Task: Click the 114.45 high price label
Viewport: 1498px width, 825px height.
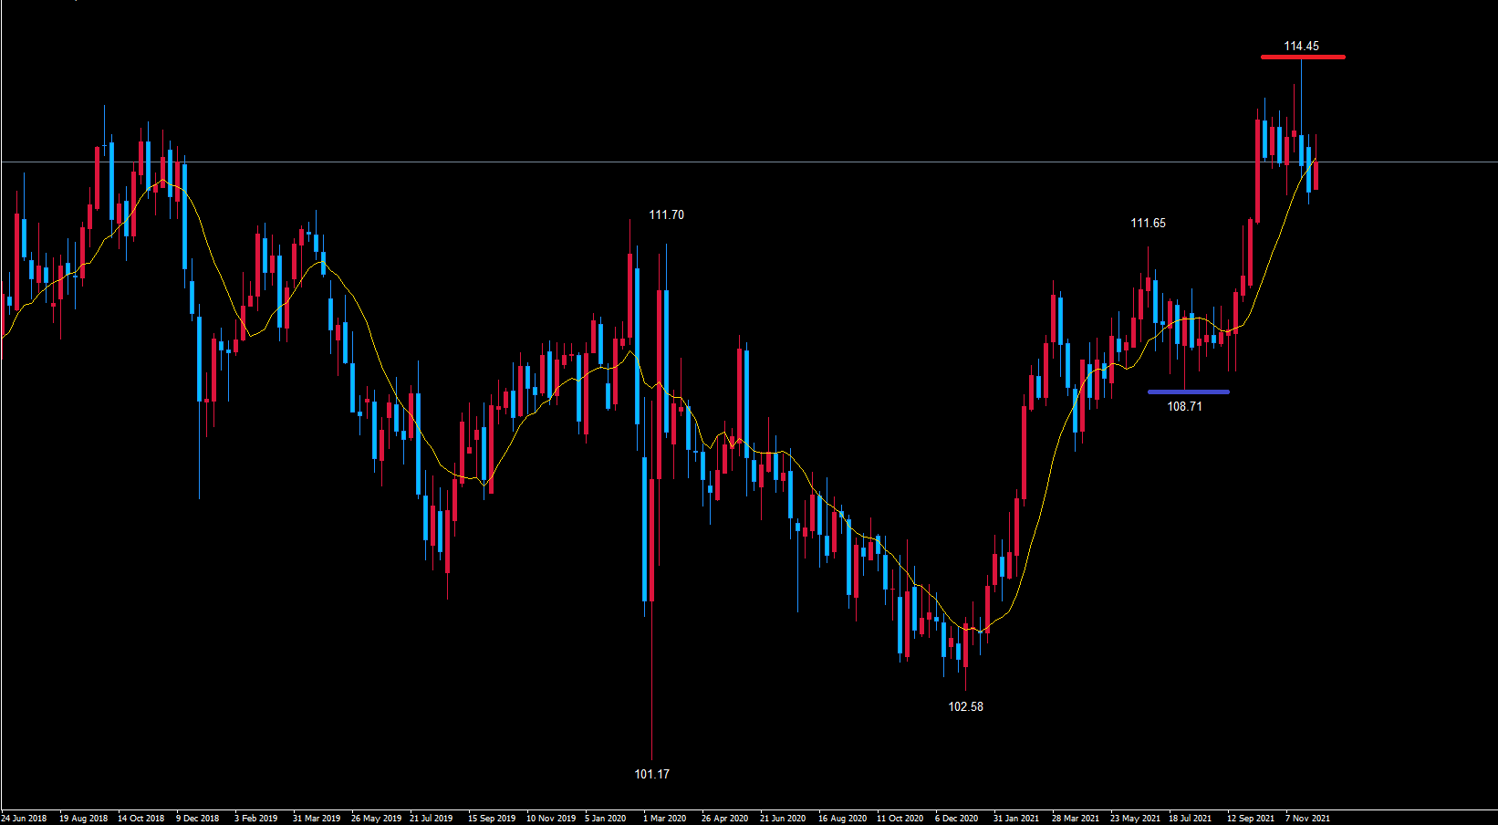Action: (x=1301, y=46)
